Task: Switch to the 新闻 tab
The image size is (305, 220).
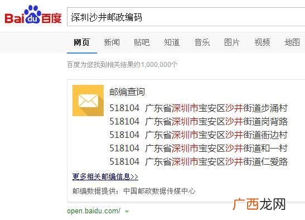Action: pyautogui.click(x=112, y=42)
